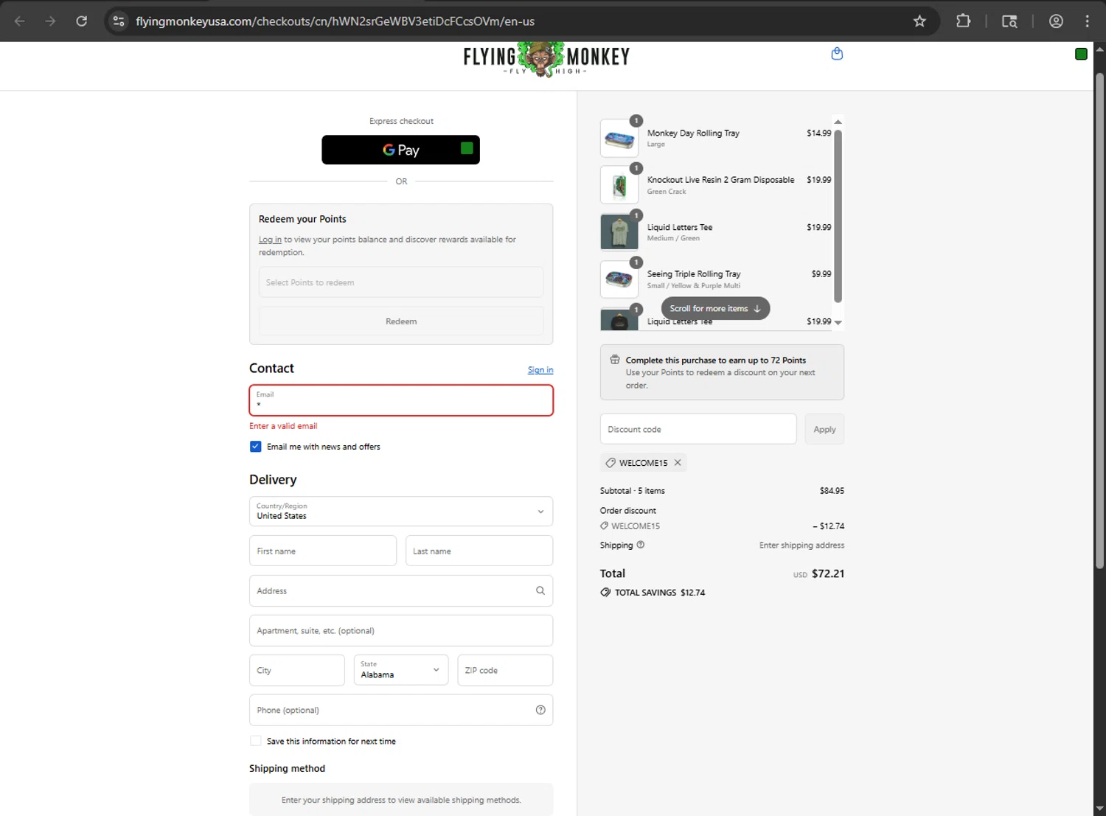1106x816 pixels.
Task: Click Knockout Live Resin Disposable thumbnail
Action: coord(619,185)
